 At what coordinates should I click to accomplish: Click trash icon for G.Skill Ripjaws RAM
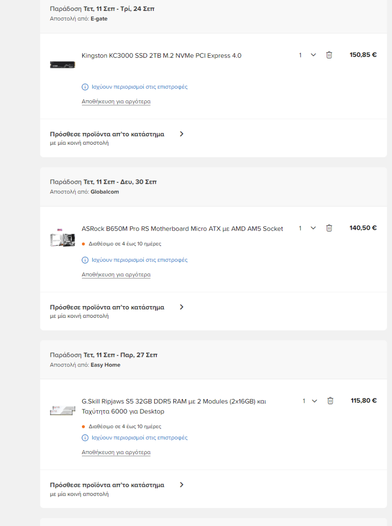click(x=330, y=401)
